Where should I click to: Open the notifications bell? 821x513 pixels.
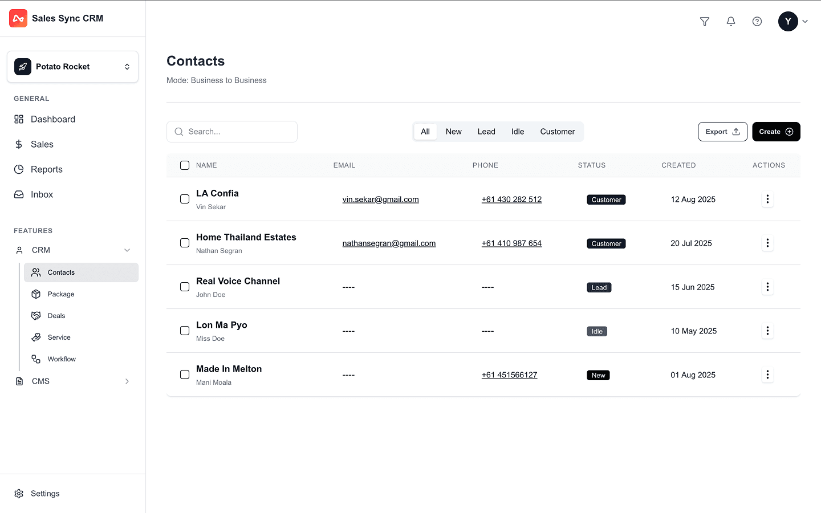click(x=731, y=22)
